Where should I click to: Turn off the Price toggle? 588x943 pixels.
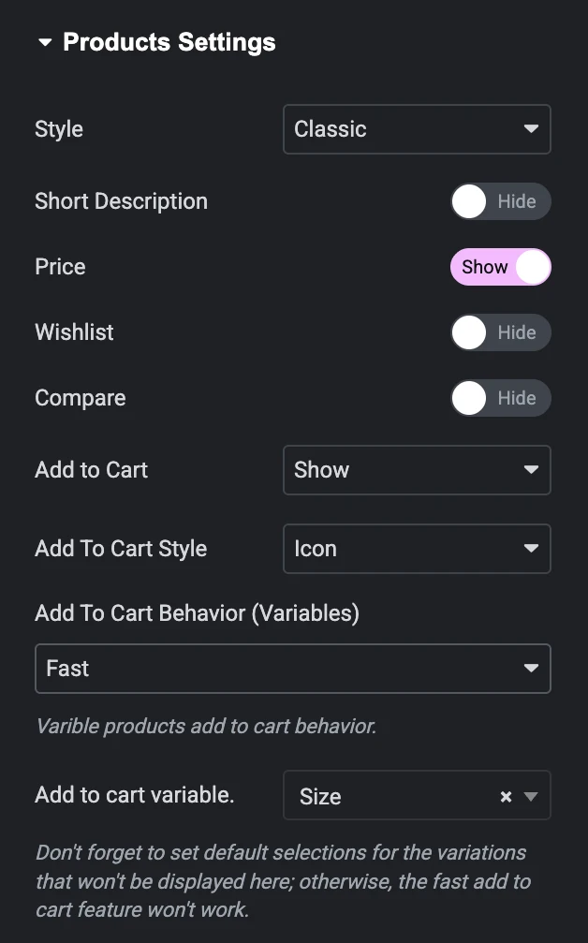500,267
